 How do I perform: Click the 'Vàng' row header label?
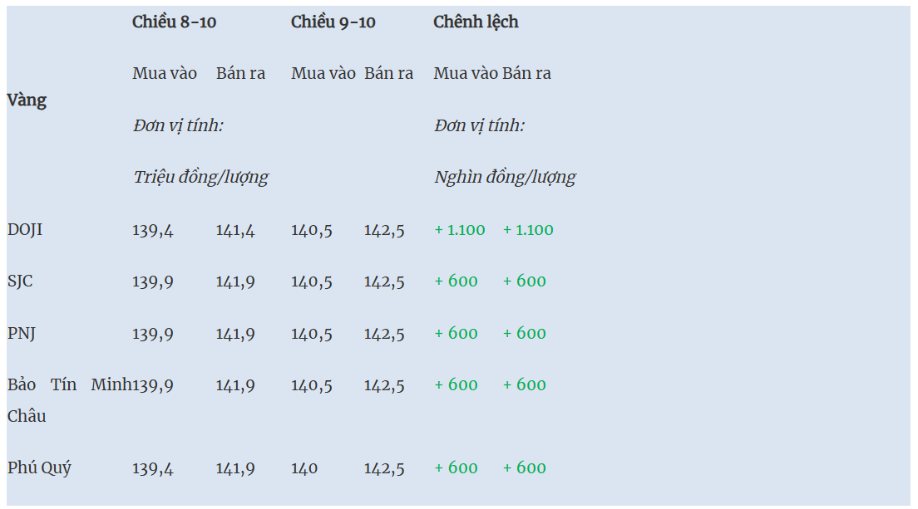[27, 100]
